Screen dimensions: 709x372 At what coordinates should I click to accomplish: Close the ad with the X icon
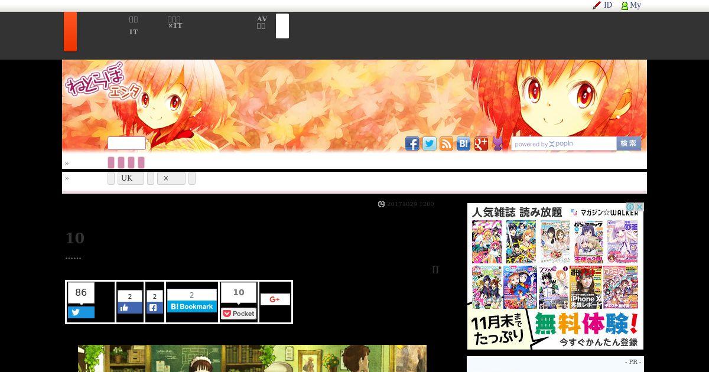point(639,207)
